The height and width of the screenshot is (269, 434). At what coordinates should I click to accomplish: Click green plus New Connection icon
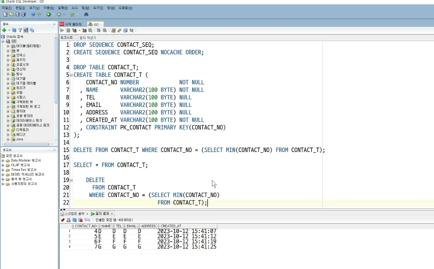tap(4, 30)
